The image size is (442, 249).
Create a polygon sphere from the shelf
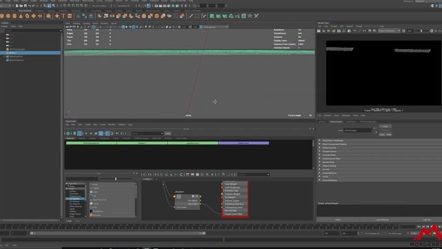pyautogui.click(x=2, y=16)
